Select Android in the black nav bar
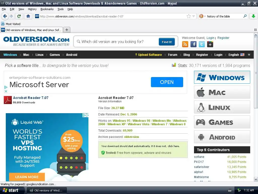Screen dimensions: 258x194 [72, 55]
